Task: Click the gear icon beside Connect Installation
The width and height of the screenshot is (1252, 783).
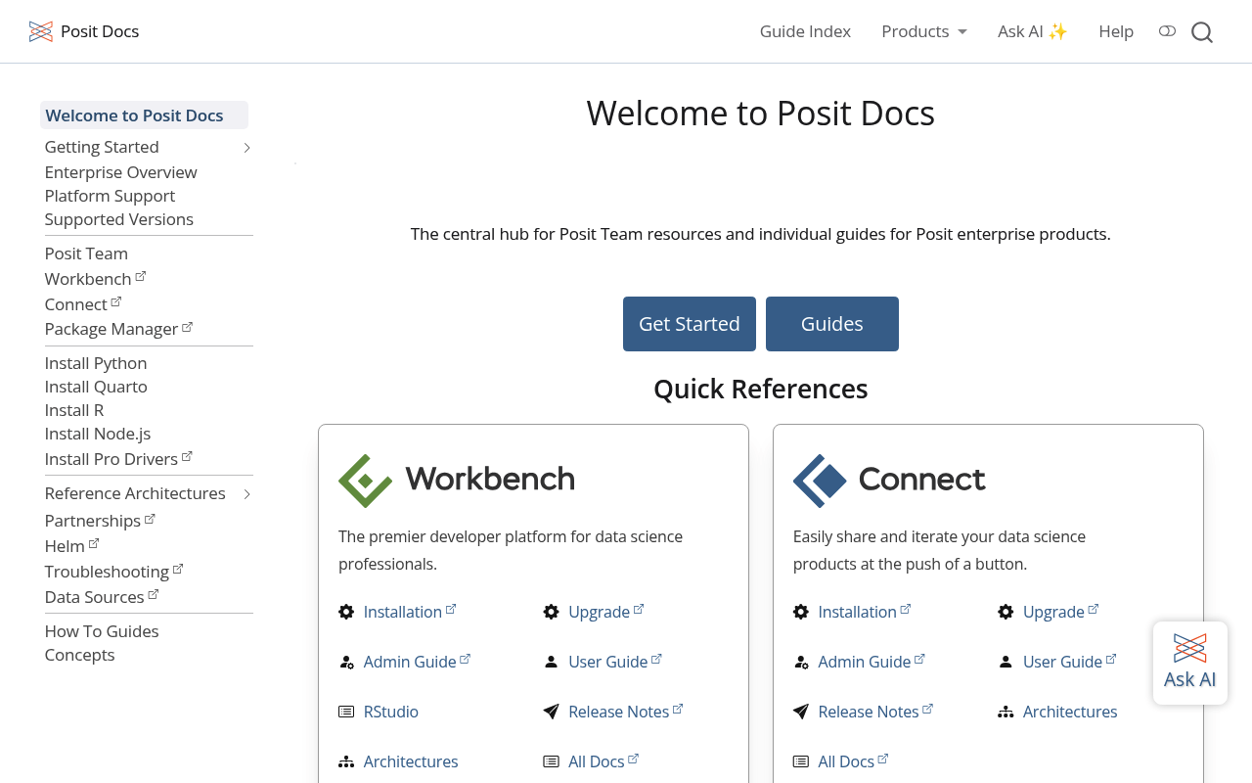Action: (x=801, y=612)
